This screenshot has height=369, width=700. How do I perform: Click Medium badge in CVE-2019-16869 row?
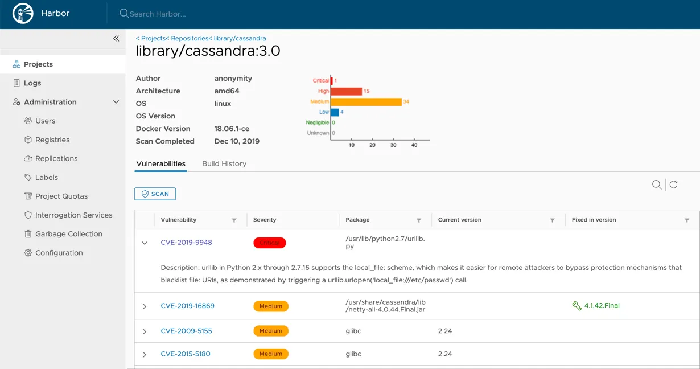(x=271, y=306)
